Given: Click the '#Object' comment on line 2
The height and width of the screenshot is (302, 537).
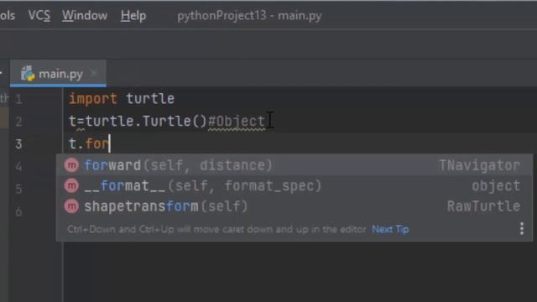Looking at the screenshot, I should click(237, 121).
